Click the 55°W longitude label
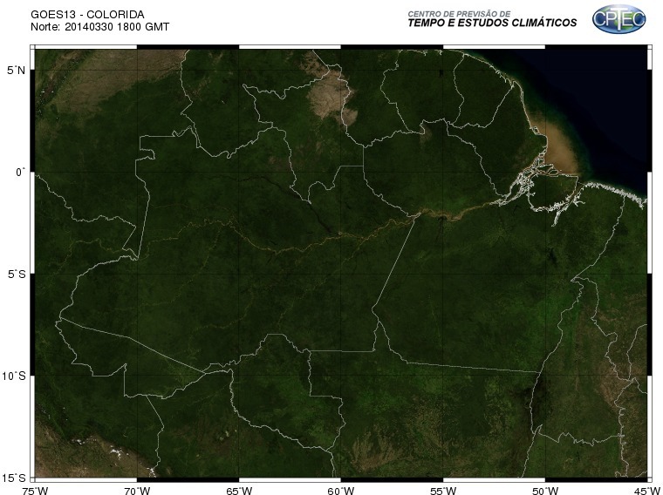 coord(443,491)
